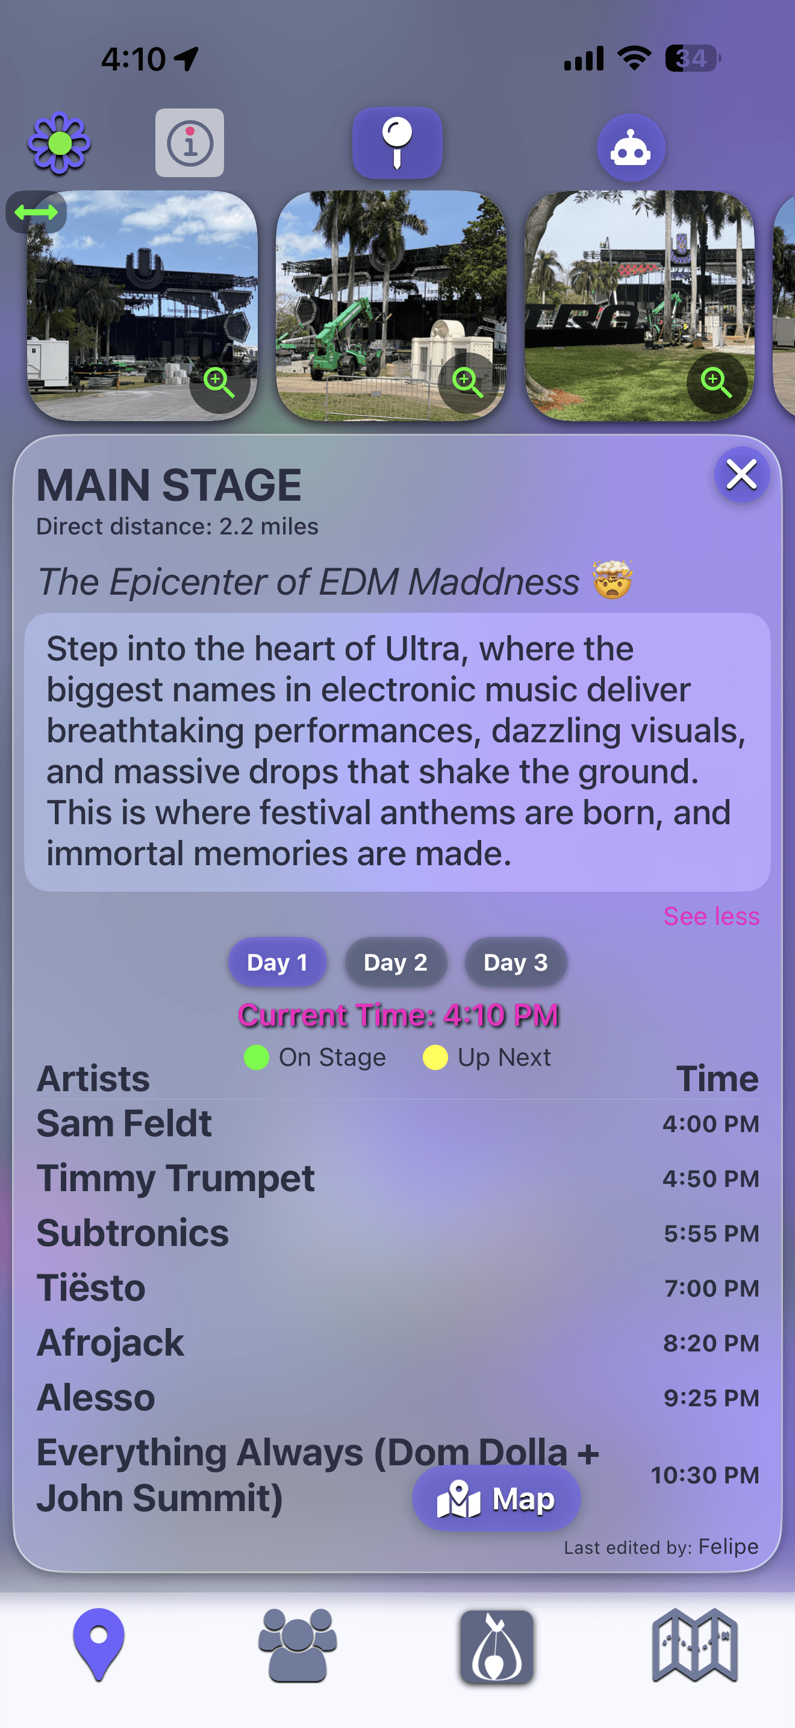Zoom into the first stage photo

219,383
